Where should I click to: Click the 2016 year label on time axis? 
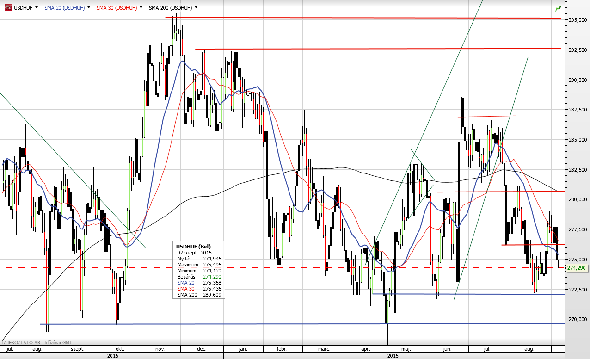point(393,356)
